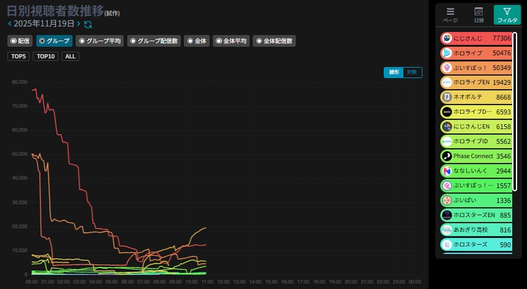Screen dimensions: 527x289
Task: Click the TOP5 button
Action: click(x=18, y=57)
